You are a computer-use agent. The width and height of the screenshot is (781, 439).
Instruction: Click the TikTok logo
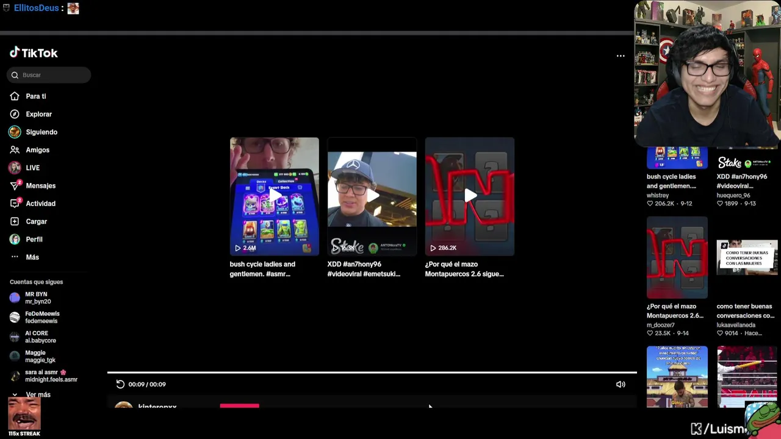point(34,53)
